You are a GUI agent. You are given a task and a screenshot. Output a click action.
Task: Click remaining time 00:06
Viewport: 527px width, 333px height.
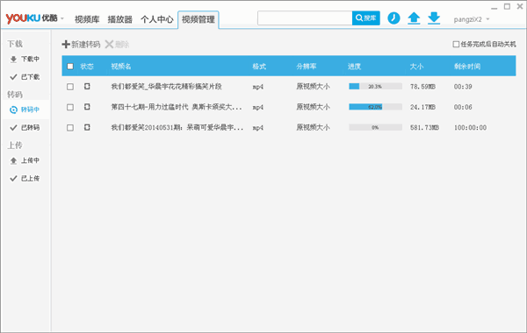[463, 107]
